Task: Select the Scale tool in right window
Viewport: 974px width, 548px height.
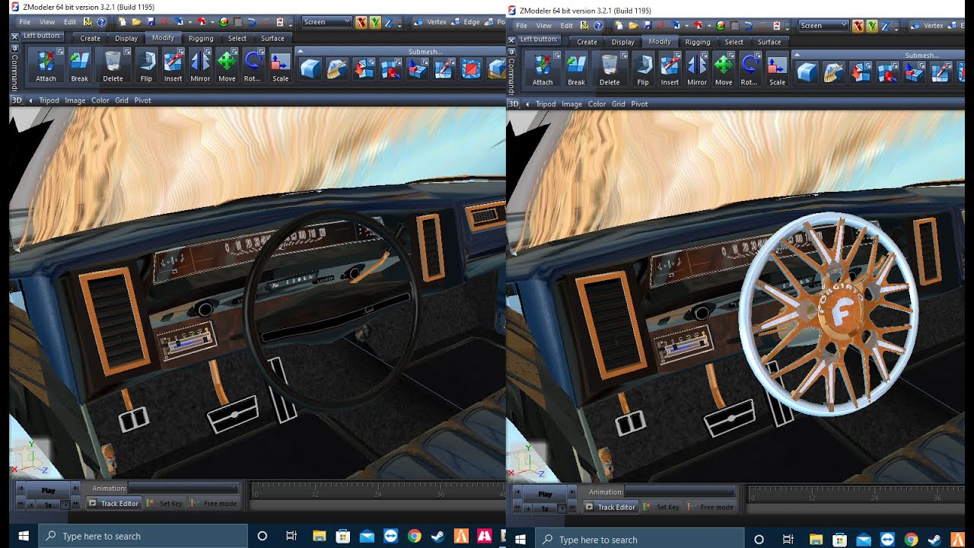Action: (777, 69)
